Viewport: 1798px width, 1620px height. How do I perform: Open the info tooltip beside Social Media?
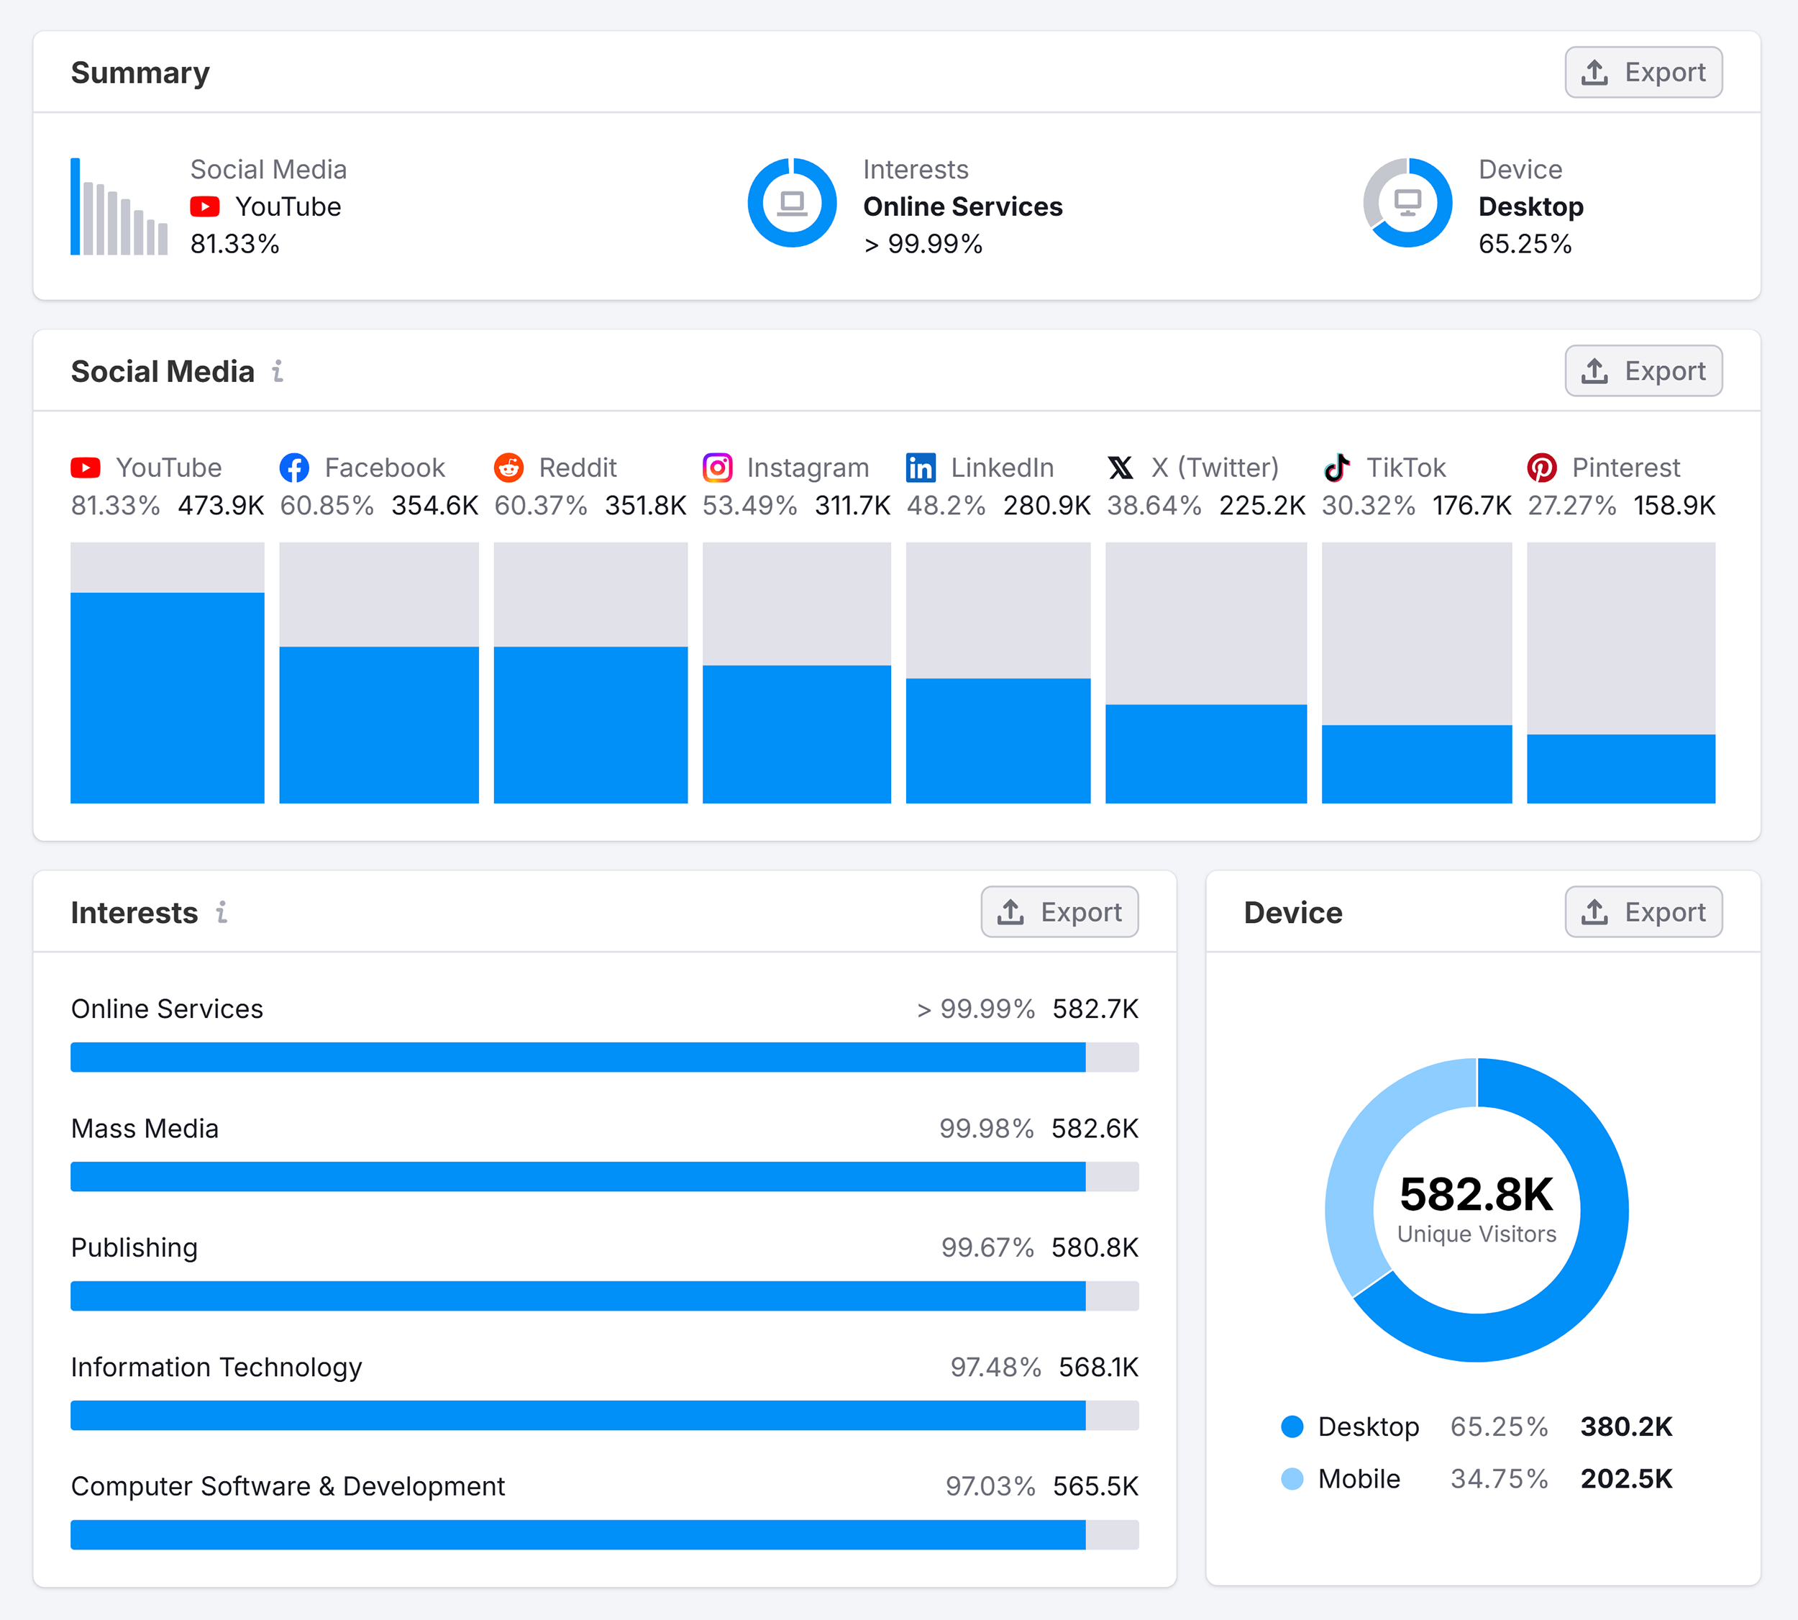(278, 372)
